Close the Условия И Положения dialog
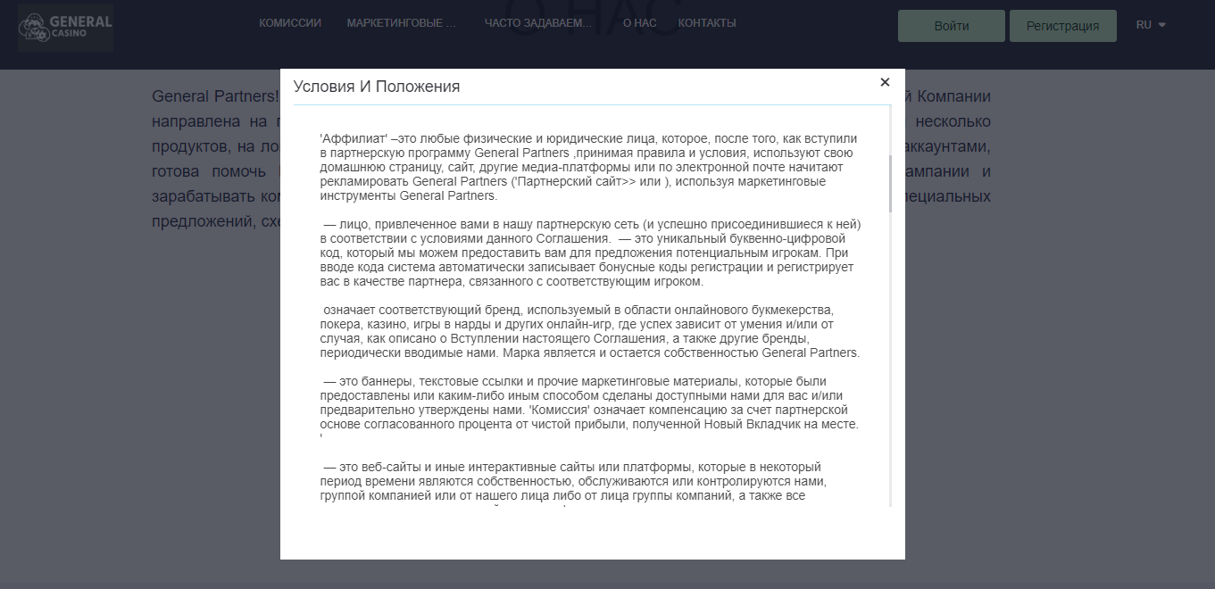1215x589 pixels. pyautogui.click(x=885, y=82)
